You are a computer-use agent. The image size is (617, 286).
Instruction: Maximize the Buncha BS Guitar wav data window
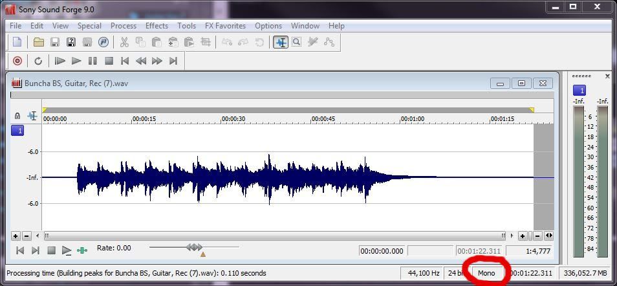521,83
